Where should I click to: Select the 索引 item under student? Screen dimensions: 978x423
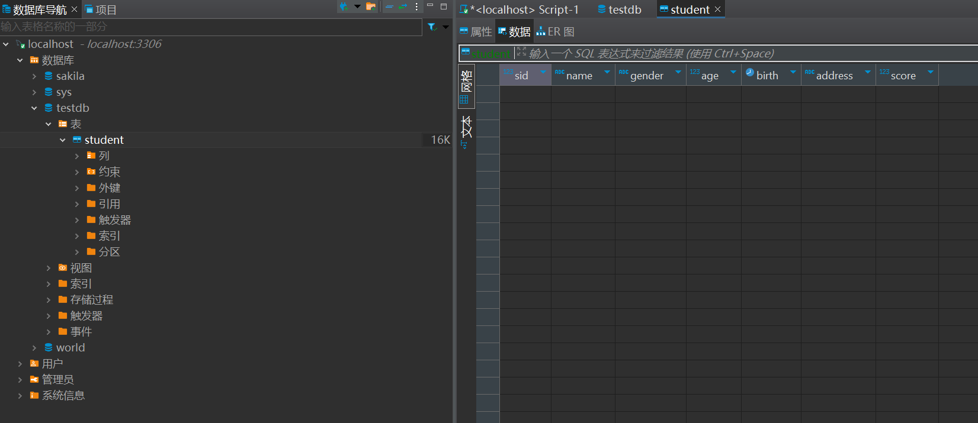109,236
